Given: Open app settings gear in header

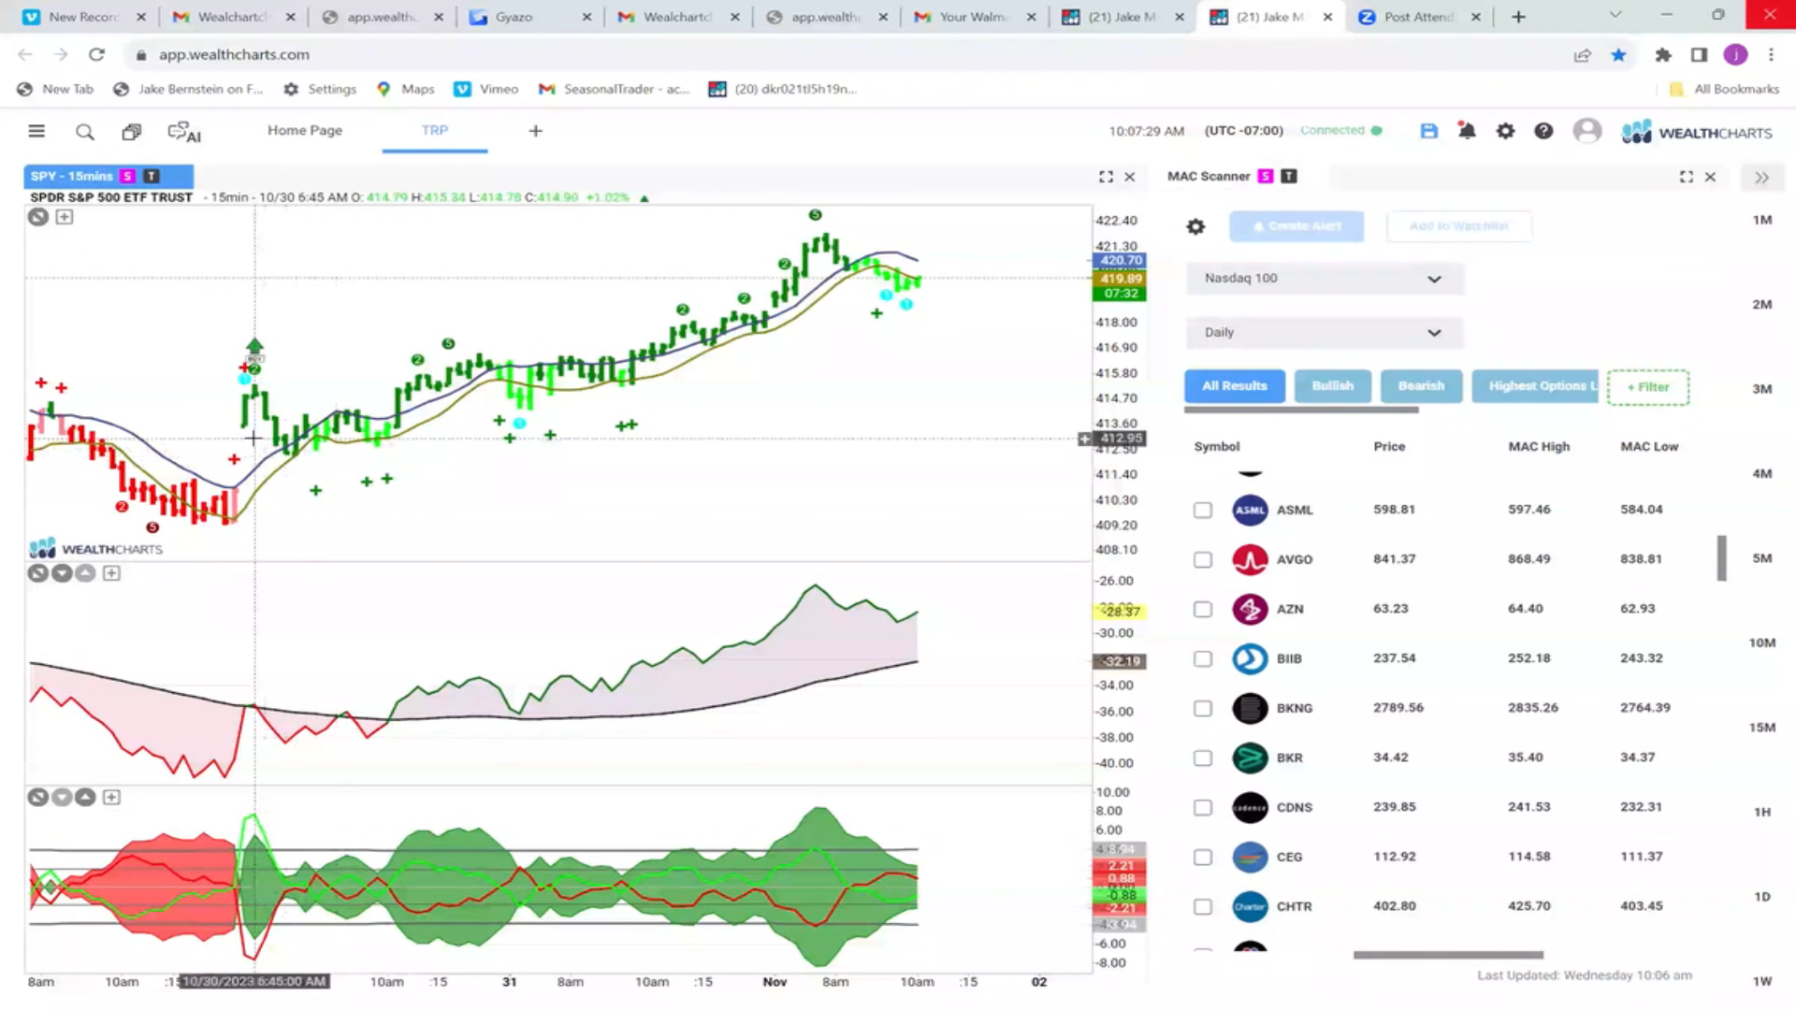Looking at the screenshot, I should pyautogui.click(x=1505, y=131).
